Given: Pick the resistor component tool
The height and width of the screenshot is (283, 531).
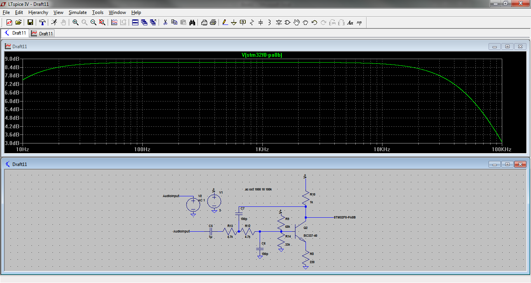Looking at the screenshot, I should click(x=252, y=23).
